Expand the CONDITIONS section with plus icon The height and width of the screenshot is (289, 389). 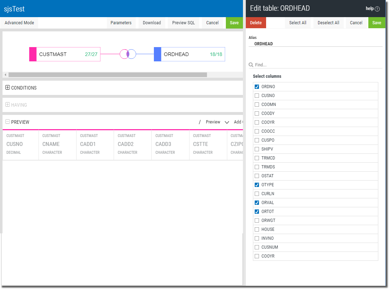[7, 87]
